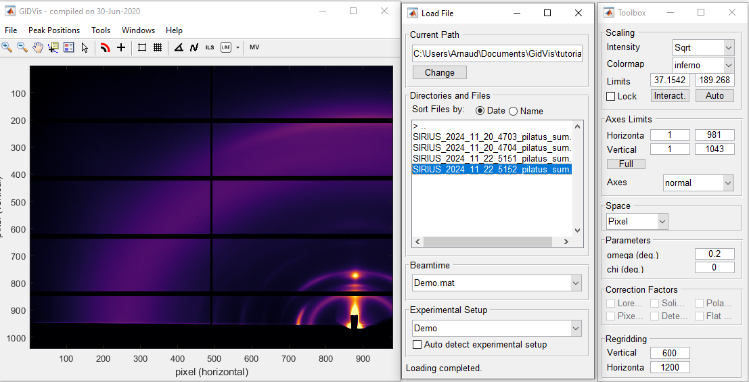Enable Auto detect experimental setup
Screen dimensions: 749x382
pos(417,344)
